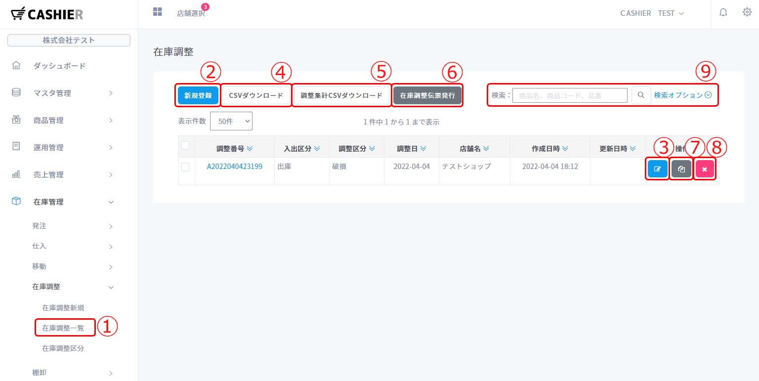This screenshot has height=381, width=759.
Task: Open 在庫調整新規 menu item
Action: 63,308
